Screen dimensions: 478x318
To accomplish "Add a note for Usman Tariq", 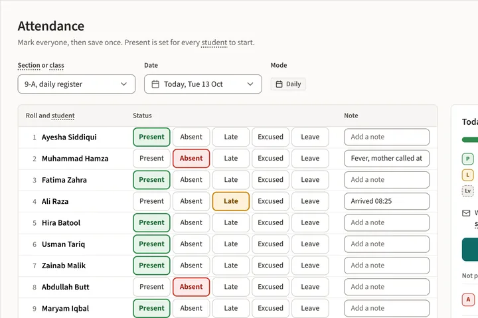I will (x=387, y=244).
